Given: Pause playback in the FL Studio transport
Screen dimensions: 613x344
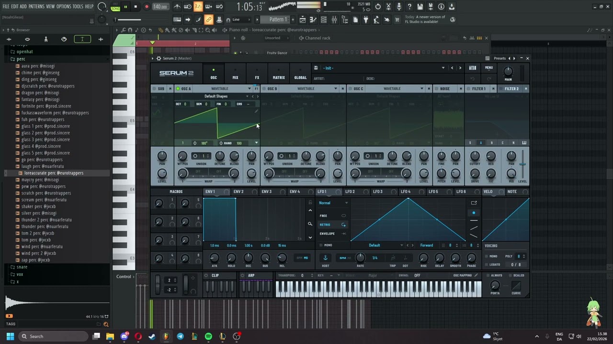Looking at the screenshot, I should (125, 7).
